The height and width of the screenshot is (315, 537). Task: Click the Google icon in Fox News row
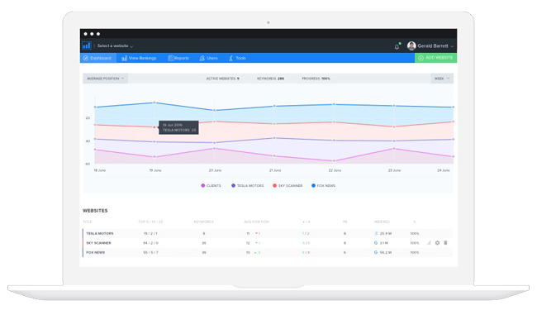pos(376,252)
